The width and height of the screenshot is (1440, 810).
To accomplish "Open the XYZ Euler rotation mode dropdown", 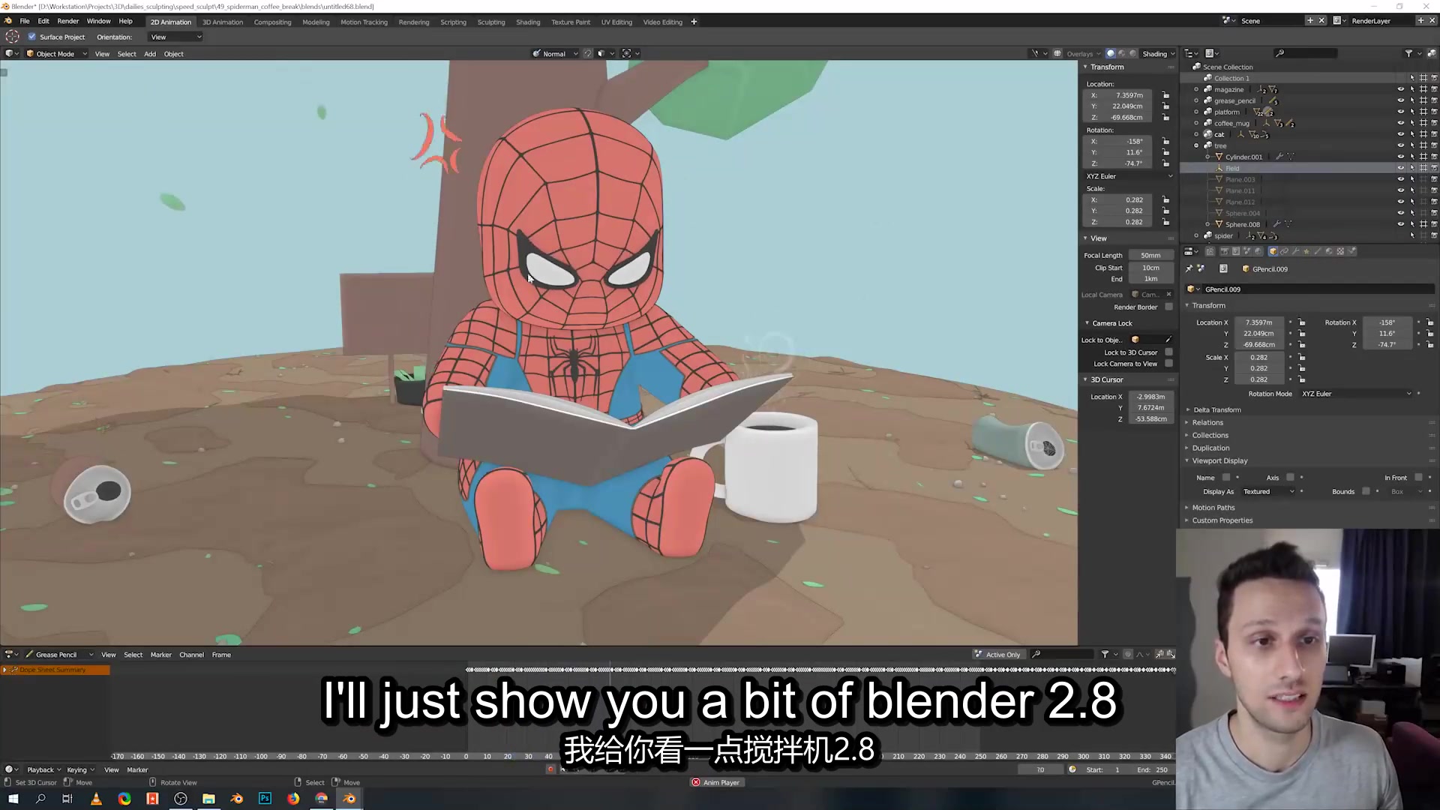I will [x=1129, y=176].
